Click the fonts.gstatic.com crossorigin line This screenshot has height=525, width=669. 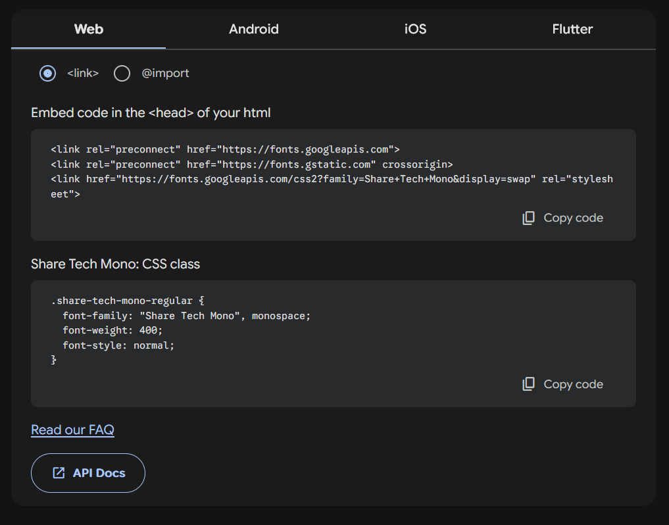pyautogui.click(x=251, y=164)
